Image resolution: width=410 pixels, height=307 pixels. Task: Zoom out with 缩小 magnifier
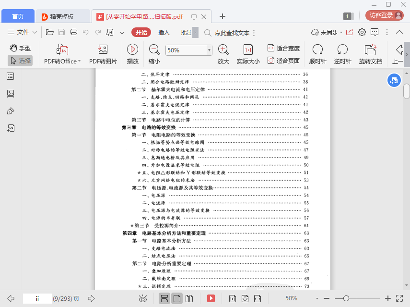[x=154, y=54]
